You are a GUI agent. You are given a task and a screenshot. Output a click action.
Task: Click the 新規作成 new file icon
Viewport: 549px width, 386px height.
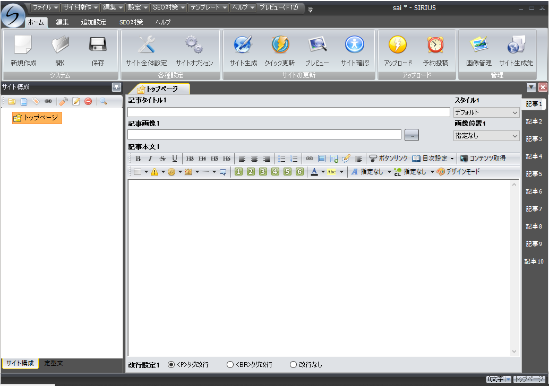[x=23, y=45]
